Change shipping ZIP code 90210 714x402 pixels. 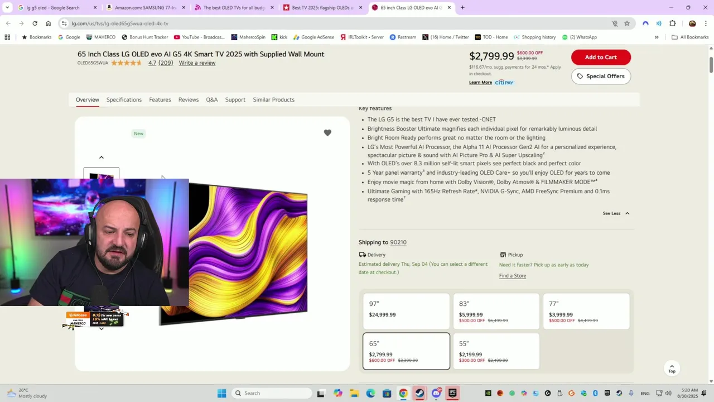coord(398,242)
